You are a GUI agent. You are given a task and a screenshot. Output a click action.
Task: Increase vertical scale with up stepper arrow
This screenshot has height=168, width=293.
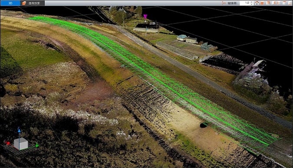tap(251, 2)
